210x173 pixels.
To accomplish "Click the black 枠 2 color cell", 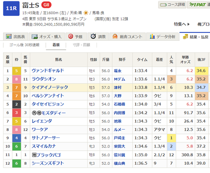I will pyautogui.click(x=17, y=104).
